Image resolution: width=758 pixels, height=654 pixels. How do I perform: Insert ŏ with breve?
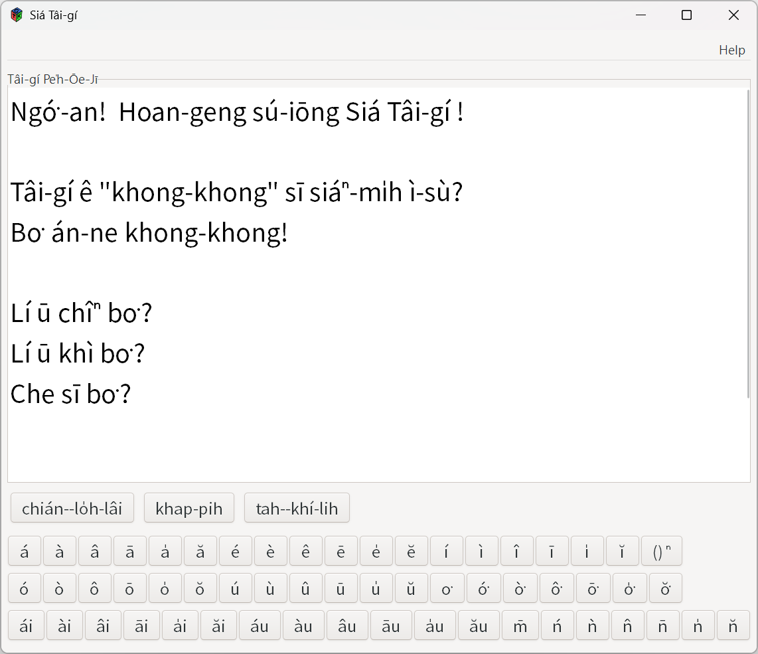tap(200, 588)
